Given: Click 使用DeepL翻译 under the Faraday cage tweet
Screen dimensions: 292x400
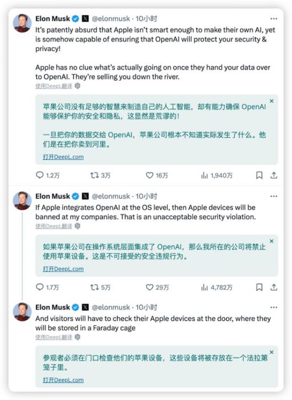Looking at the screenshot, I should 54,336.
